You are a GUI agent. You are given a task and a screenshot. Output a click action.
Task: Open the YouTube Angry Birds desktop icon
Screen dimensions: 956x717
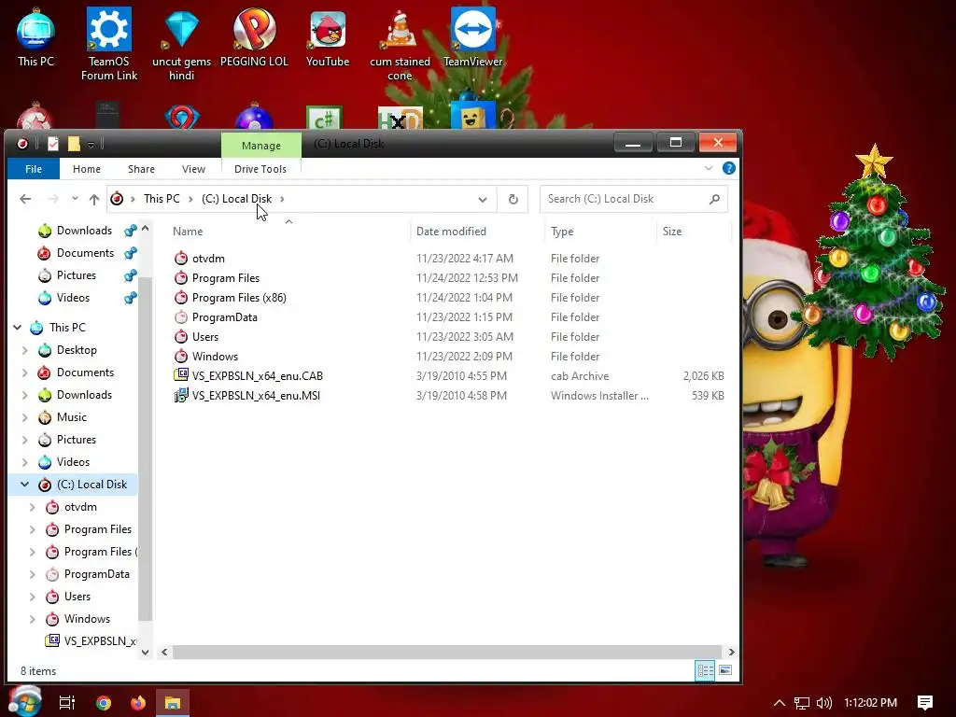328,37
